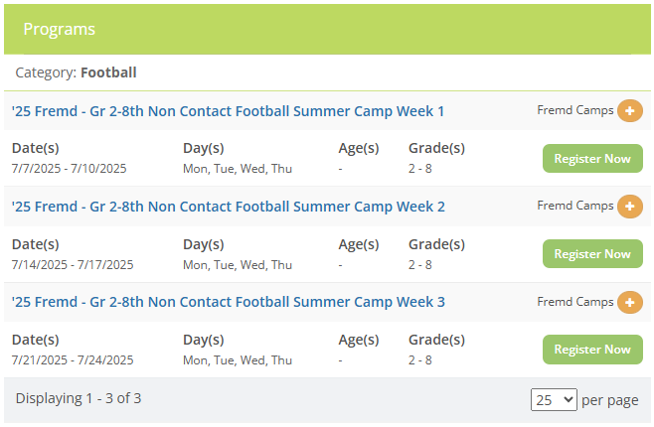
Task: Click the Fremd Camps label for Week 3
Action: tap(575, 301)
